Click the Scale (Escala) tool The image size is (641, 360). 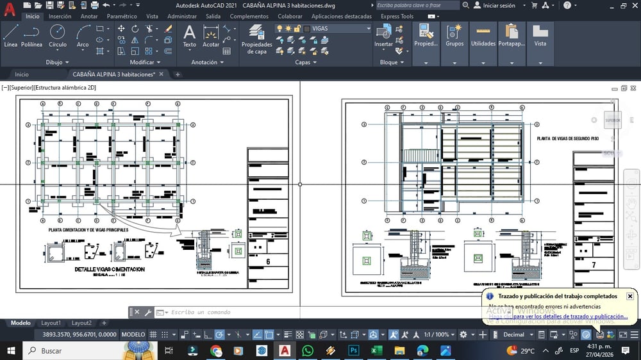(135, 51)
